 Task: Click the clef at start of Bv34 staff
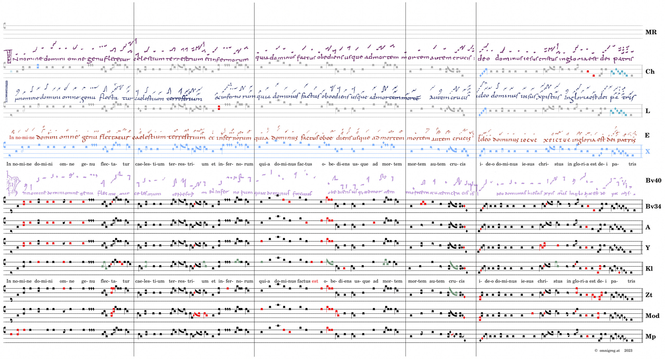coord(4,200)
